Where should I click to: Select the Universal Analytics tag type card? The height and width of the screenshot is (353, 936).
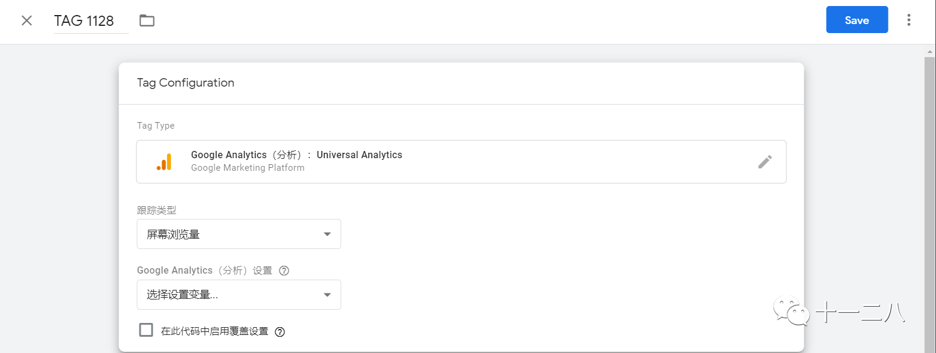[461, 161]
